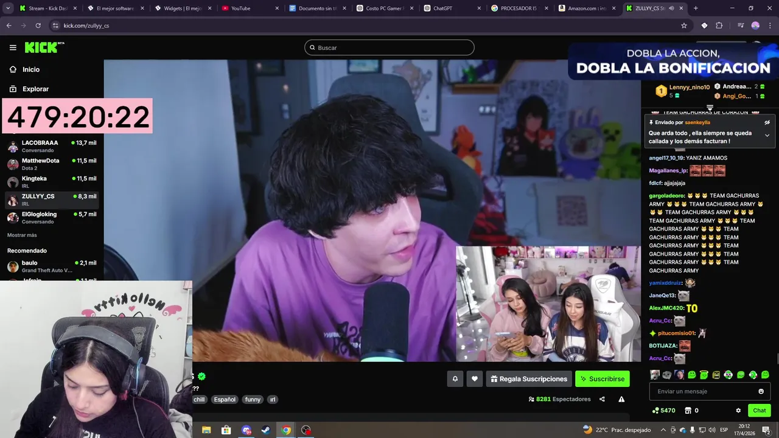This screenshot has height=438, width=779.
Task: Expand Mostrar más in sidebar
Action: 22,235
